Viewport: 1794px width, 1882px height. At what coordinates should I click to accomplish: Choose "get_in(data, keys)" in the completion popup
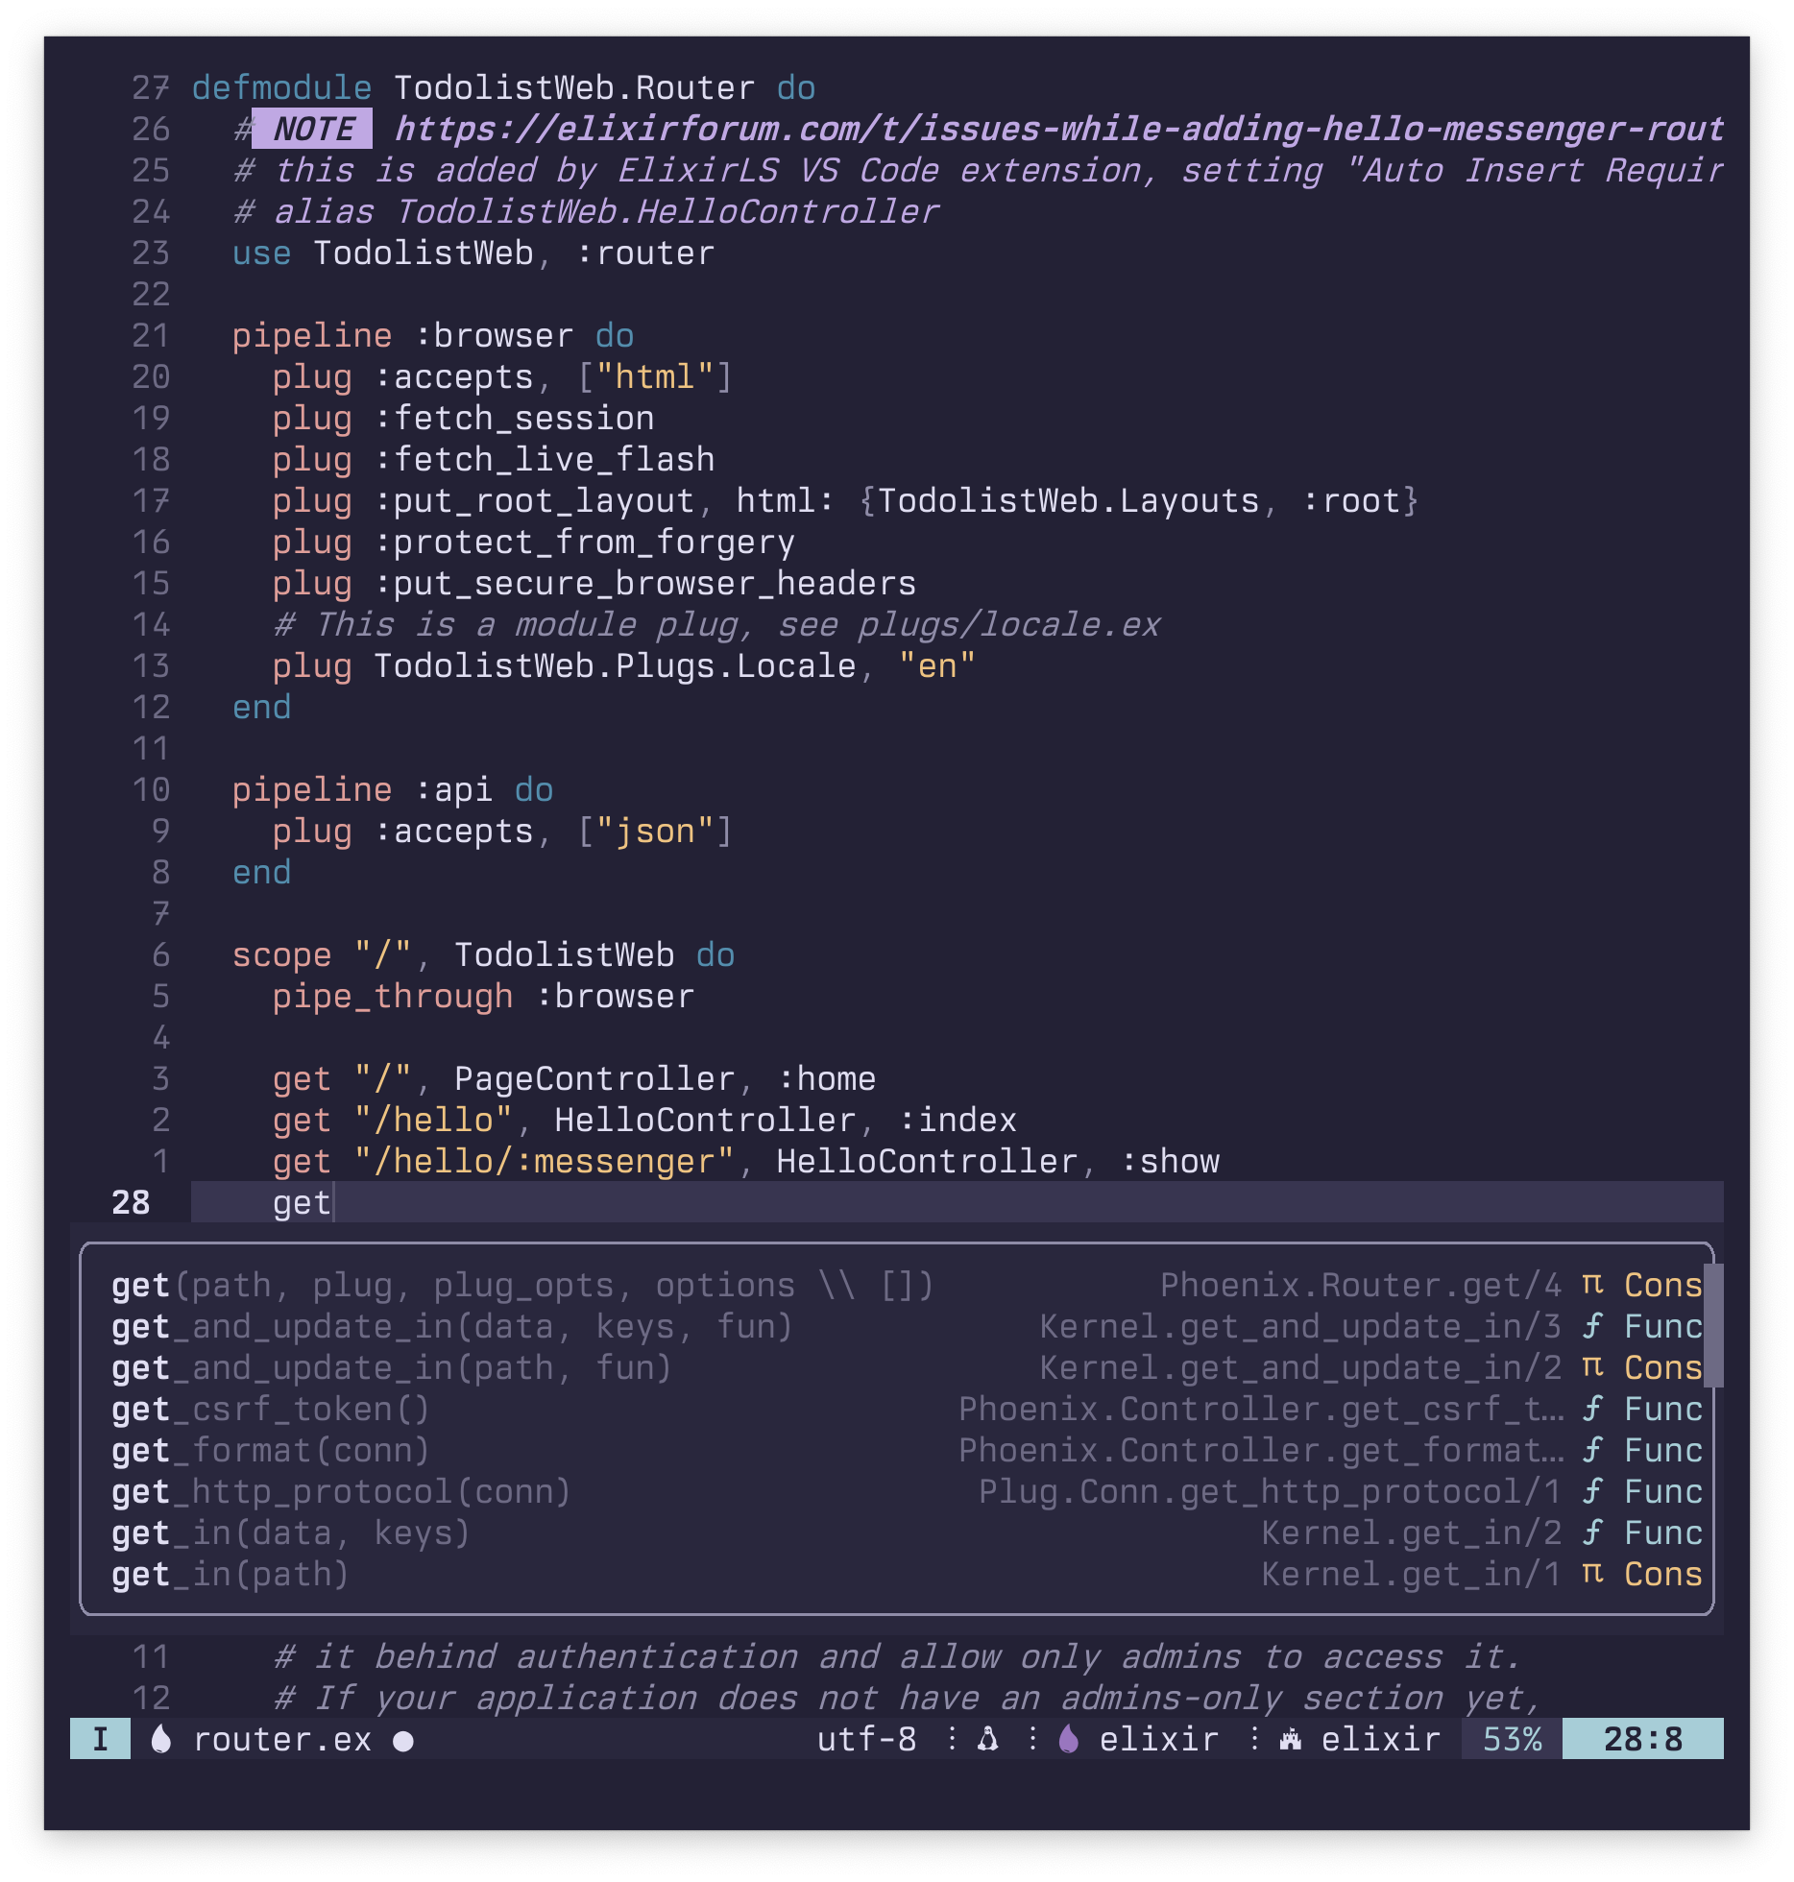pos(288,1532)
